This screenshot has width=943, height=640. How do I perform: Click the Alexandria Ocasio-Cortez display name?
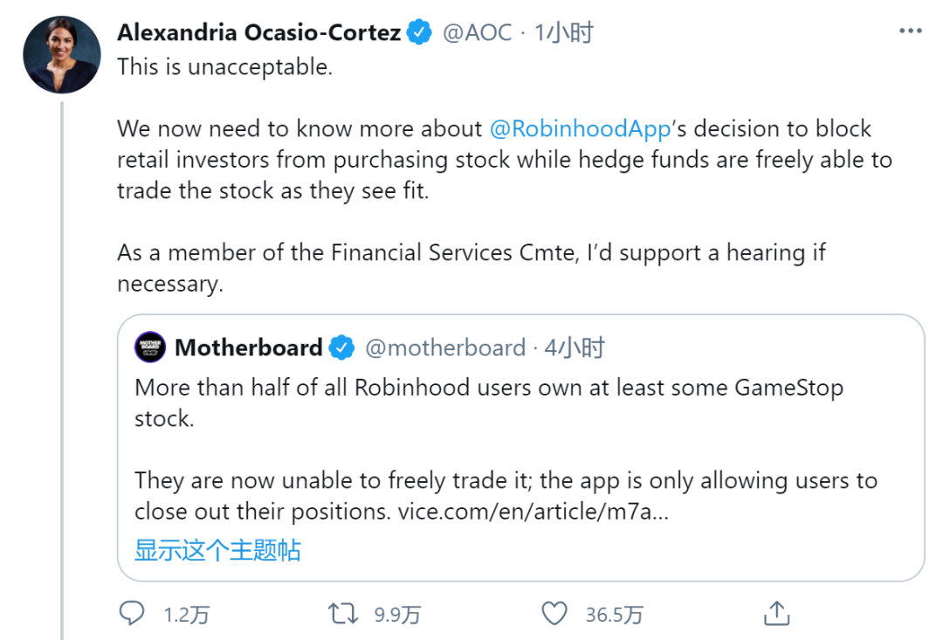pyautogui.click(x=258, y=33)
